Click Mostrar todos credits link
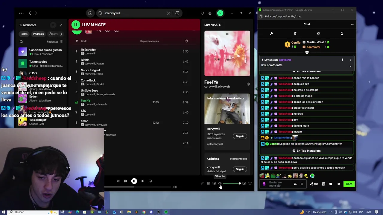The image size is (383, 215). click(238, 159)
